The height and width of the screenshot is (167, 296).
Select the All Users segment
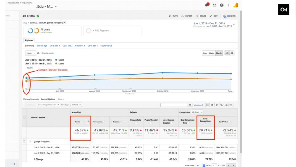tap(52, 31)
